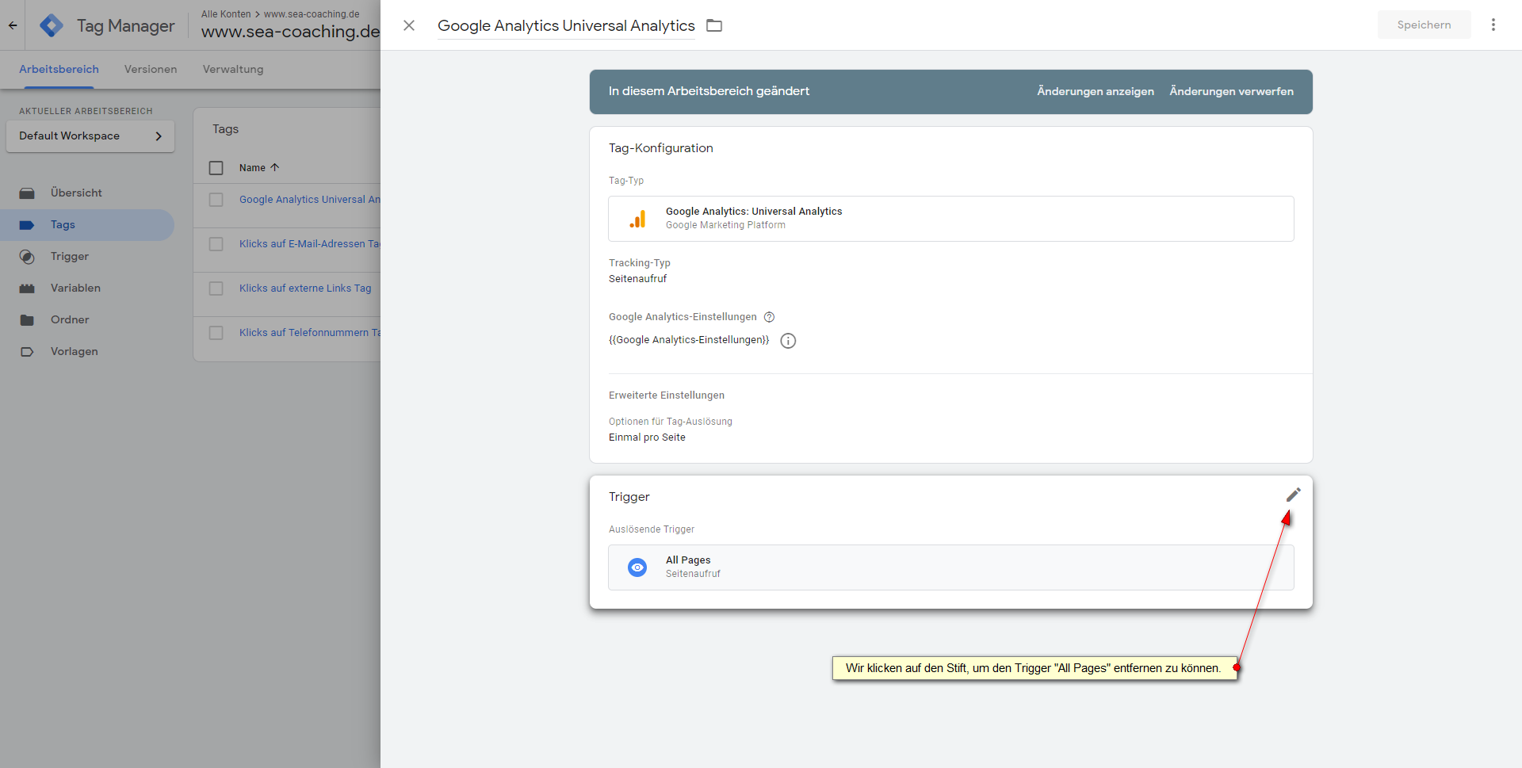1522x768 pixels.
Task: Click Änderungen verwerfen link
Action: 1231,92
